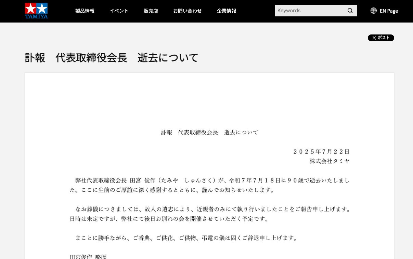Open the 製品情報 menu

coord(85,11)
